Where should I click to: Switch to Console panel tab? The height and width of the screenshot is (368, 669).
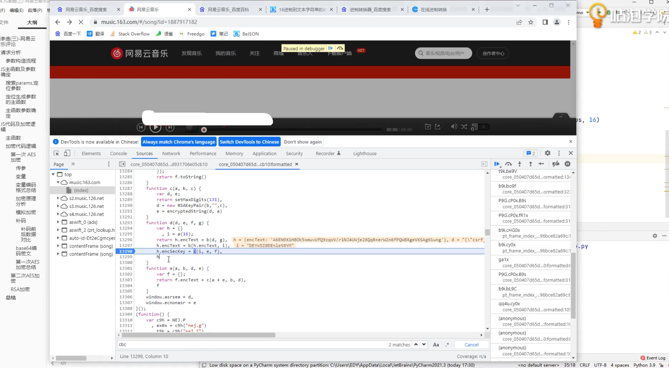point(119,154)
